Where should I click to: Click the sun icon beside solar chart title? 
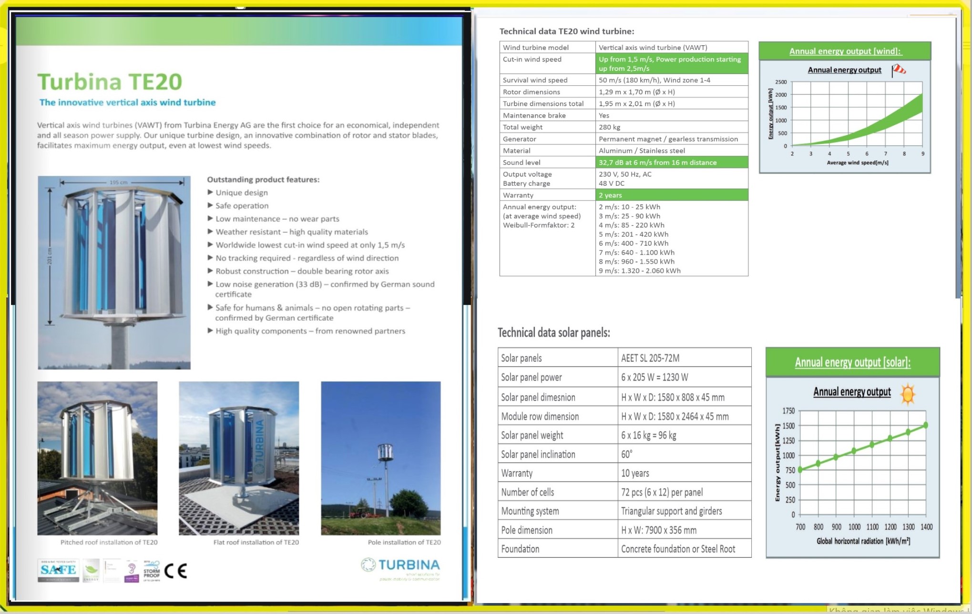pos(908,394)
